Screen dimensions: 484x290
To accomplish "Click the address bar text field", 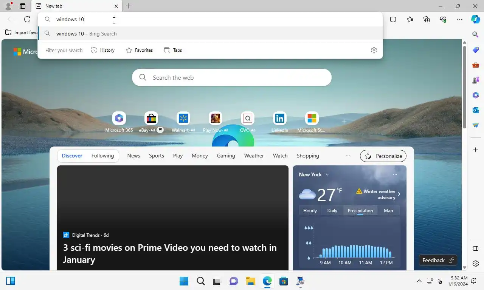I will coord(210,19).
